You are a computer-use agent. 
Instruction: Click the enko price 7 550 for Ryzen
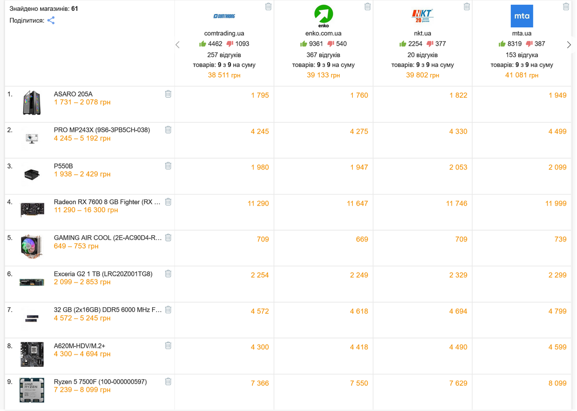click(359, 383)
